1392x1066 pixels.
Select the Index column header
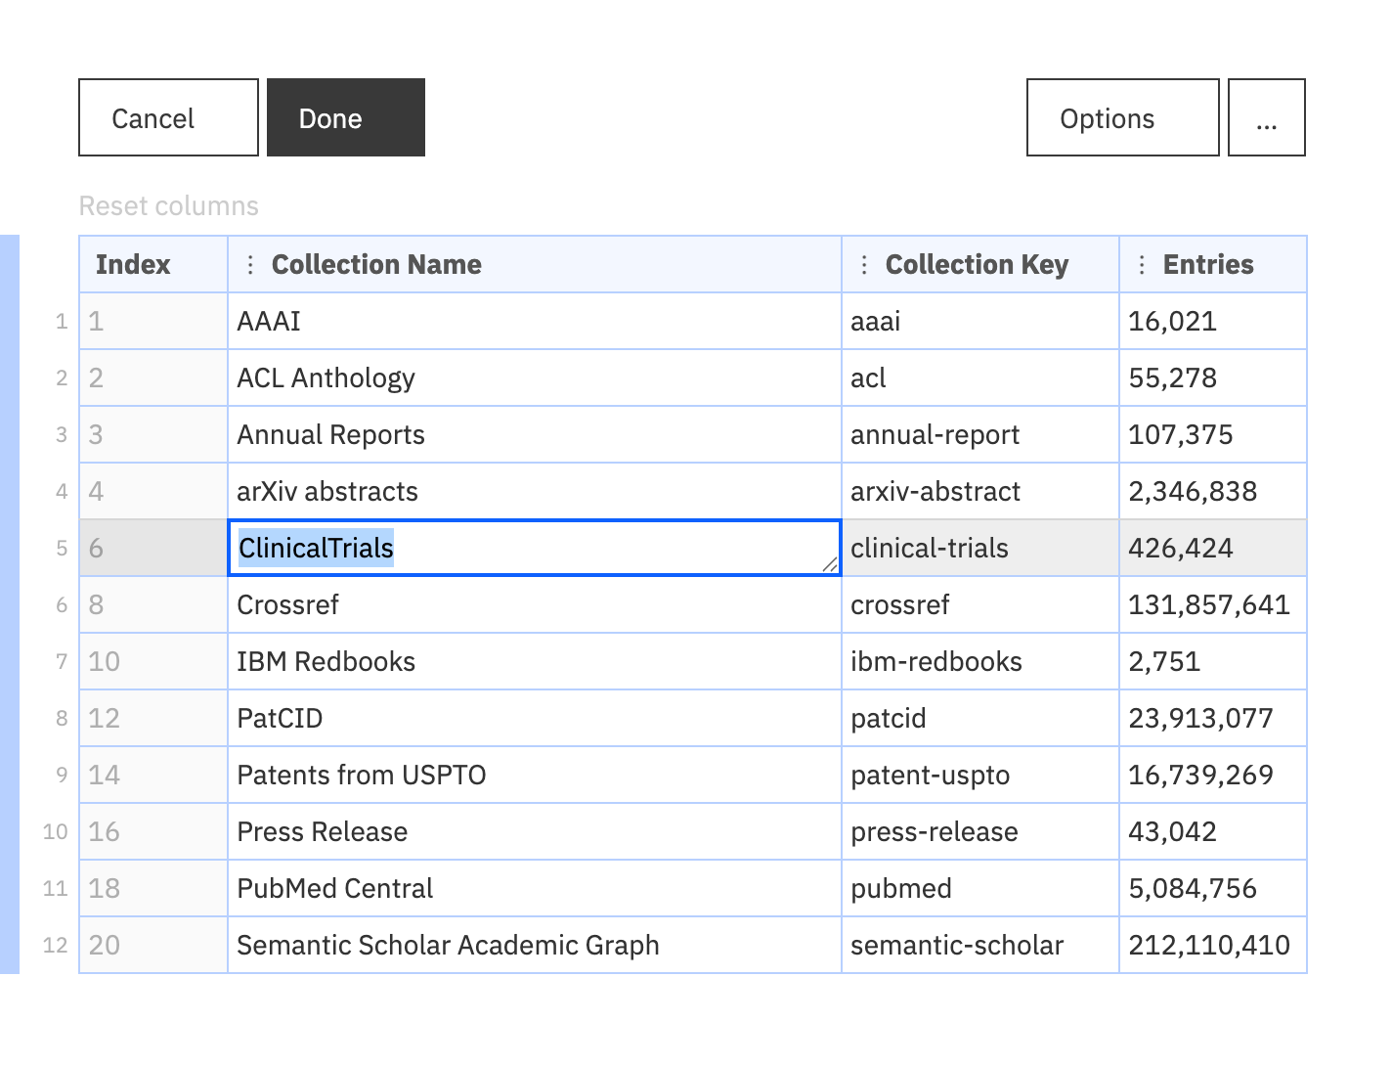(x=153, y=265)
